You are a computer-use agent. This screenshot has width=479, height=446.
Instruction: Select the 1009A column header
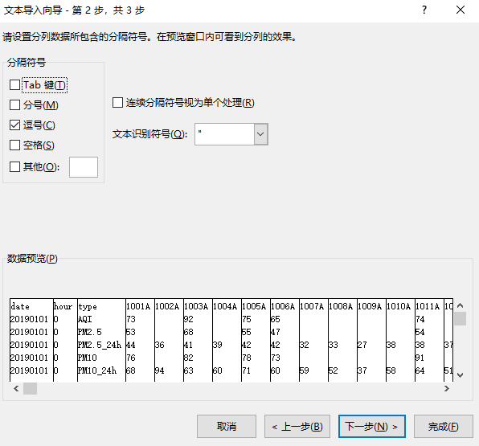[370, 306]
